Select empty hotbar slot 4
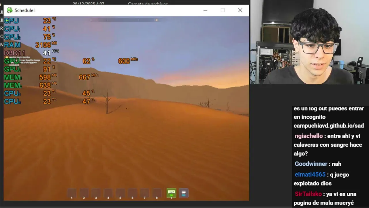 [x=108, y=193]
